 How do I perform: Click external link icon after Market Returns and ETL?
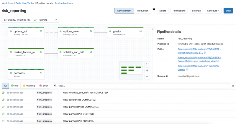coord(205,53)
